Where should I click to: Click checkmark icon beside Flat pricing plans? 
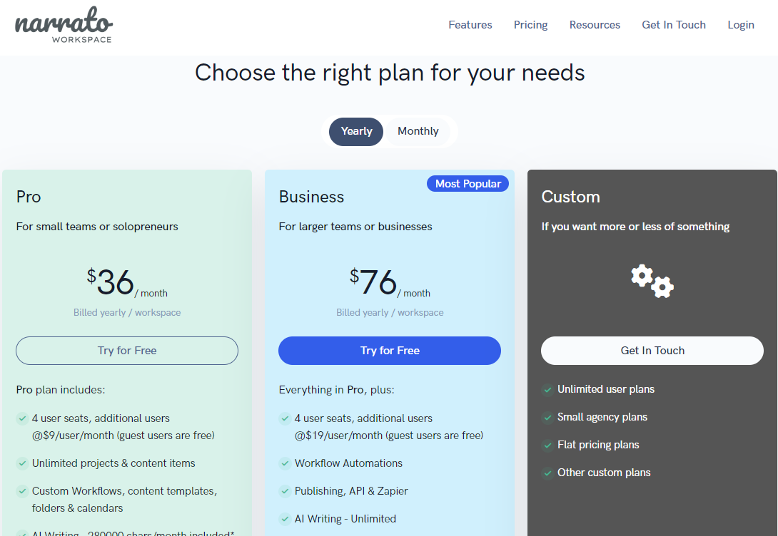tap(547, 445)
